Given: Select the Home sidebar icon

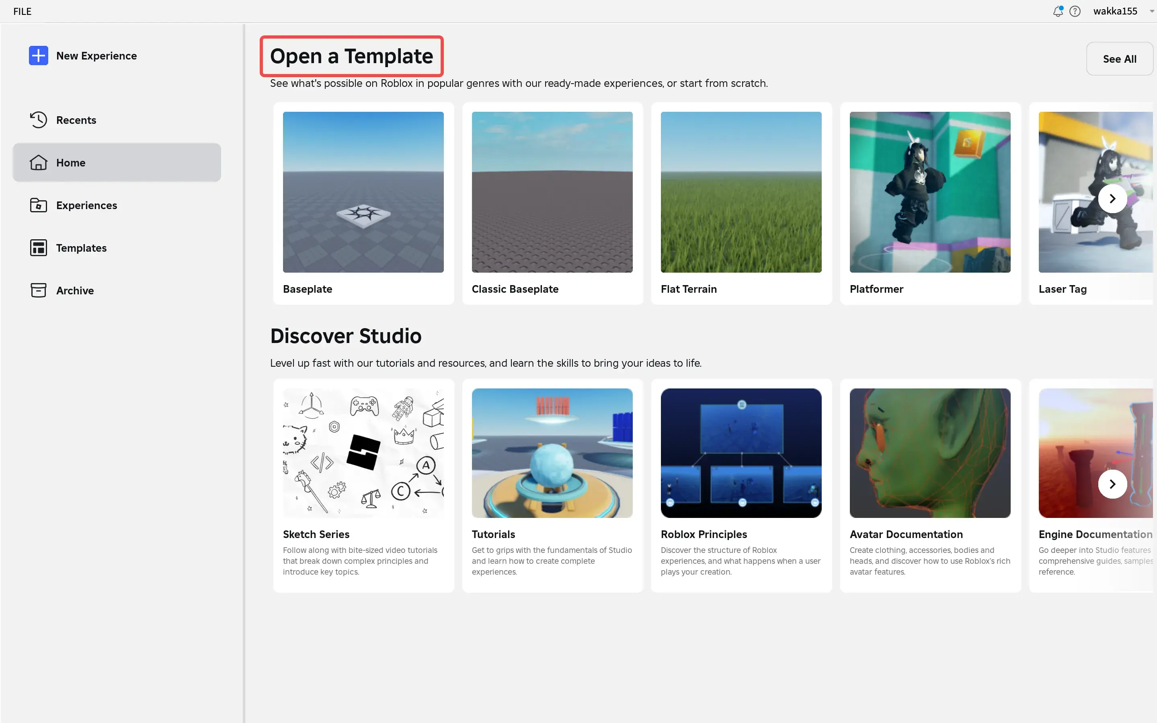Looking at the screenshot, I should pyautogui.click(x=38, y=162).
